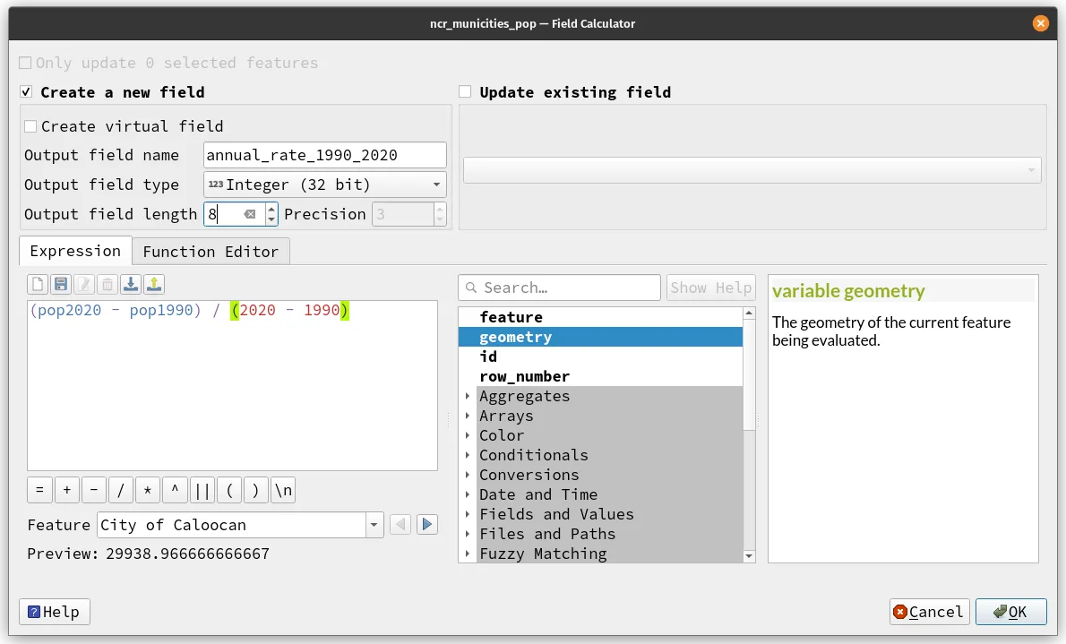
Task: Click the import user expressions icon
Action: click(131, 285)
